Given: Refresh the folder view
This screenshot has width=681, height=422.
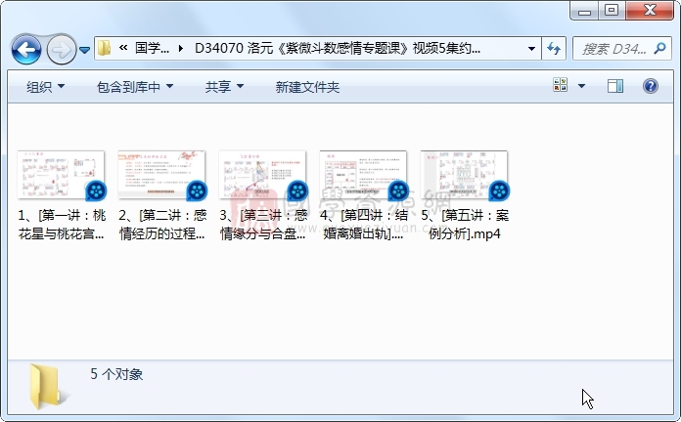Looking at the screenshot, I should (554, 48).
